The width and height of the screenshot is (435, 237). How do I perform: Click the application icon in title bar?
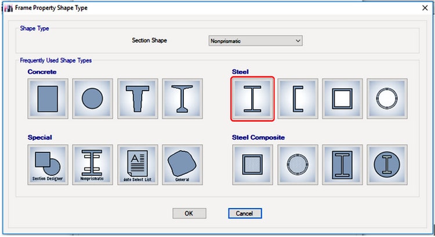tap(8, 8)
